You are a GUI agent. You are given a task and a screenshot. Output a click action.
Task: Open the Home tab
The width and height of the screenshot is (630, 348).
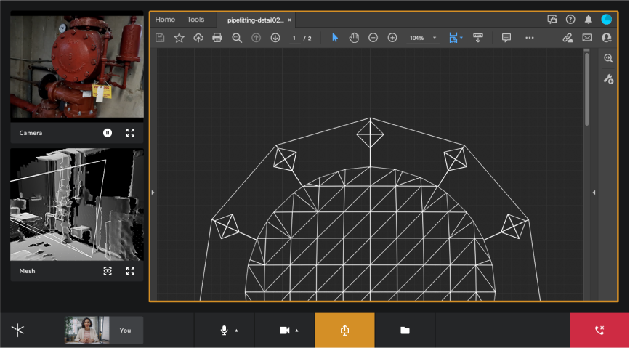[165, 20]
